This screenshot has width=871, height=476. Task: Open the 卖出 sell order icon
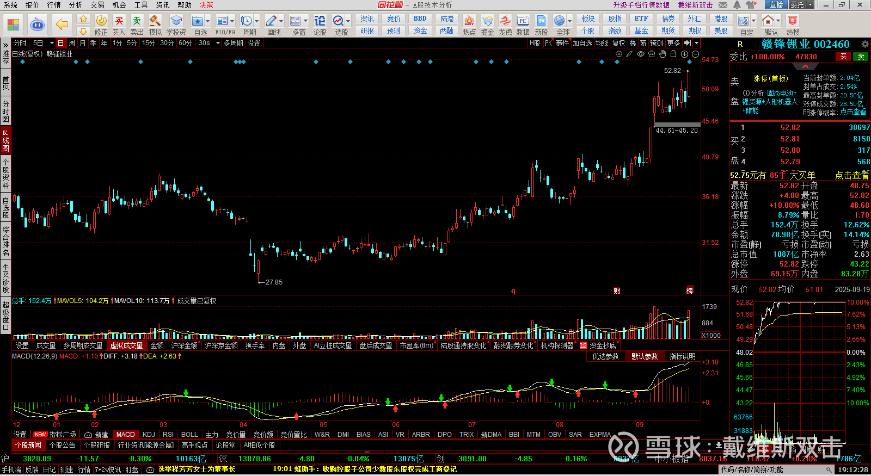pyautogui.click(x=137, y=21)
